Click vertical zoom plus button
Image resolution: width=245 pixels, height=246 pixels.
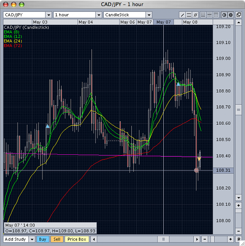[x=239, y=205]
